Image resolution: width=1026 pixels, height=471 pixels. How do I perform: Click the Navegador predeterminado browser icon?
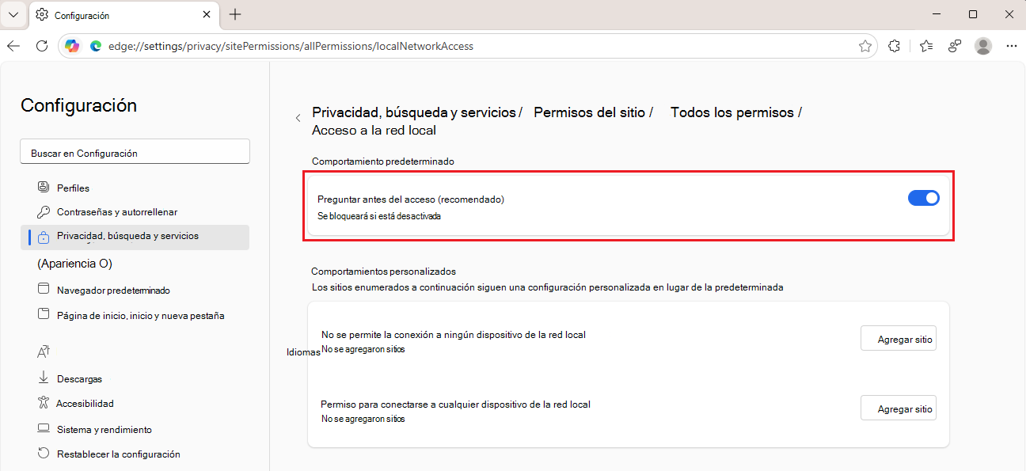click(x=44, y=290)
